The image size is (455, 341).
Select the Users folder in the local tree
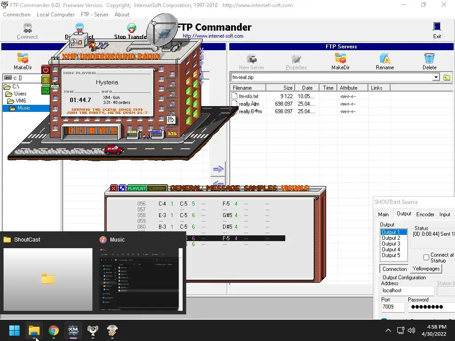coord(16,94)
